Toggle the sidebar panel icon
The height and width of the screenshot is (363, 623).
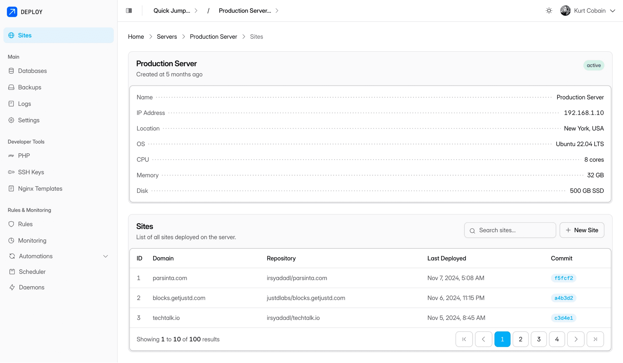pos(129,11)
